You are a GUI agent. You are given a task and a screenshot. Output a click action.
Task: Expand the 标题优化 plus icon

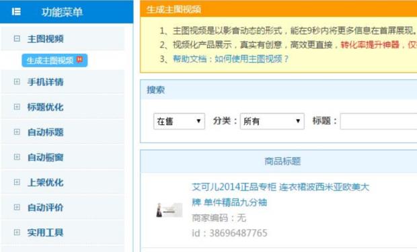[17, 107]
